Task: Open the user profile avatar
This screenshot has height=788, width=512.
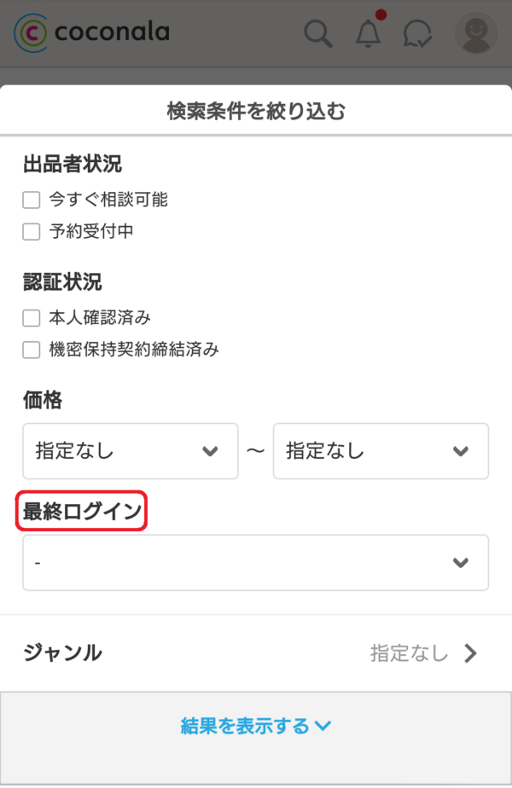Action: [x=476, y=33]
